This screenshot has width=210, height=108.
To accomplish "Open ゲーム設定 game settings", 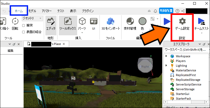I will click(182, 24).
